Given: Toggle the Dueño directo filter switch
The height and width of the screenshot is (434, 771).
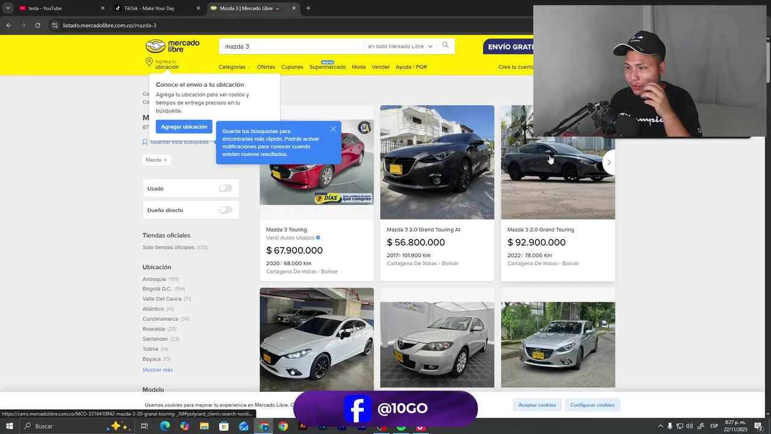Looking at the screenshot, I should coord(225,210).
